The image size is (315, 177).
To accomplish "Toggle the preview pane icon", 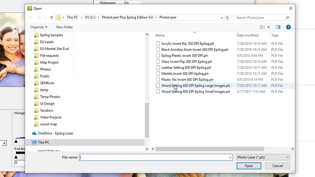I will pos(278,27).
